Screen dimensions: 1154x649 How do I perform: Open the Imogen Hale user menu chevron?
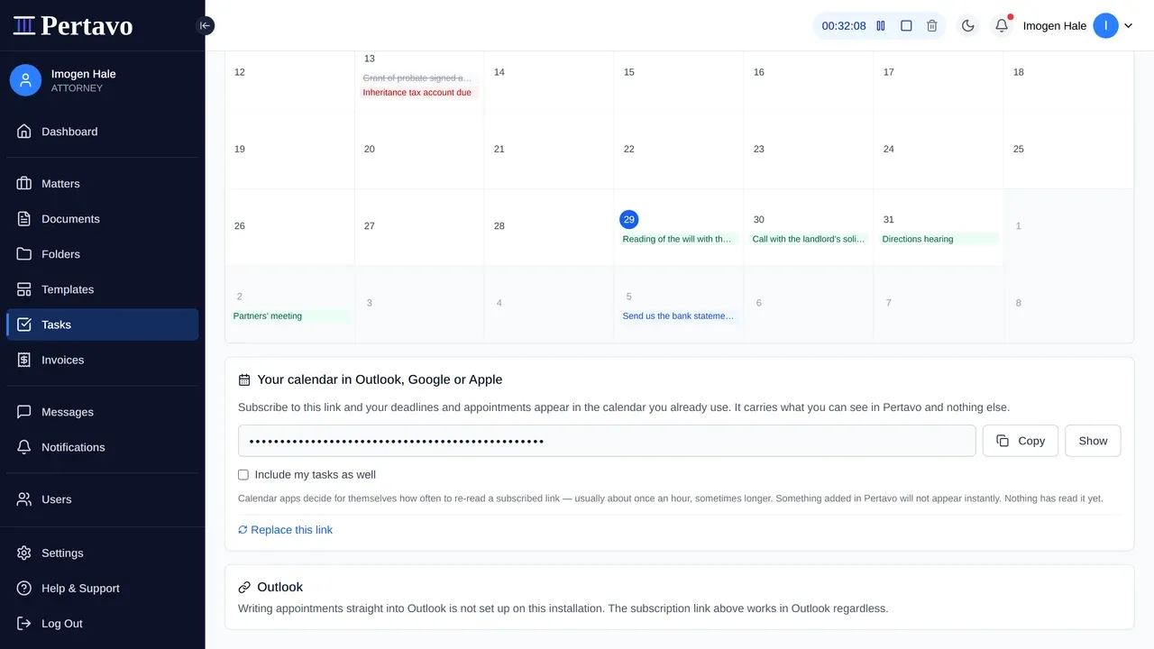coord(1128,26)
